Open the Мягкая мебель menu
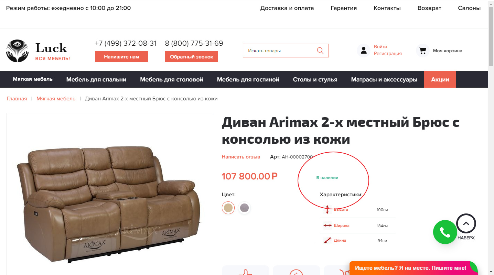This screenshot has width=494, height=275. (x=33, y=79)
